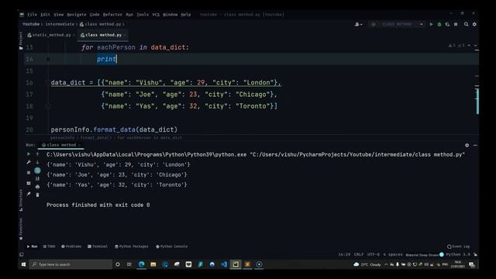
Task: Open the Help menu
Action: (x=186, y=15)
